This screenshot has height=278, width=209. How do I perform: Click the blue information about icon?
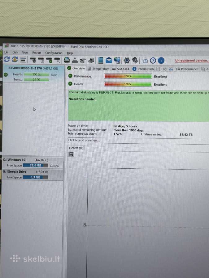click(x=161, y=61)
